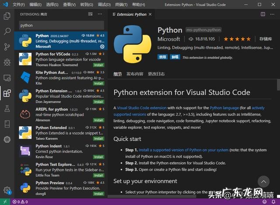280x205 pixels.
Task: Open the 编辑(E) menu
Action: (35, 4)
